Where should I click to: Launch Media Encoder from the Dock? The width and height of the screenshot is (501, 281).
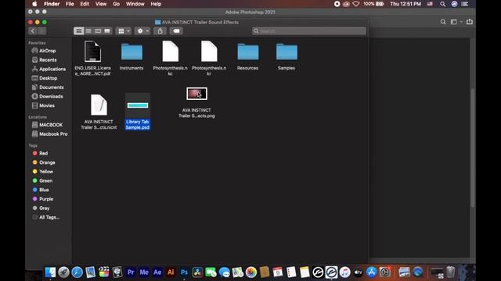(144, 272)
